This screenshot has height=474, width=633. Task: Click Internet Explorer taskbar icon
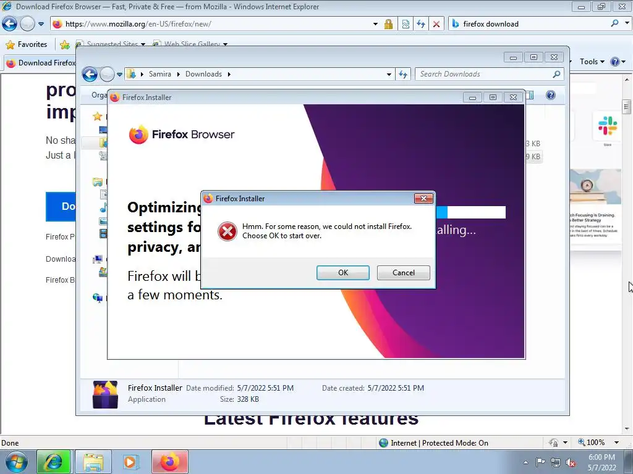[x=54, y=462]
